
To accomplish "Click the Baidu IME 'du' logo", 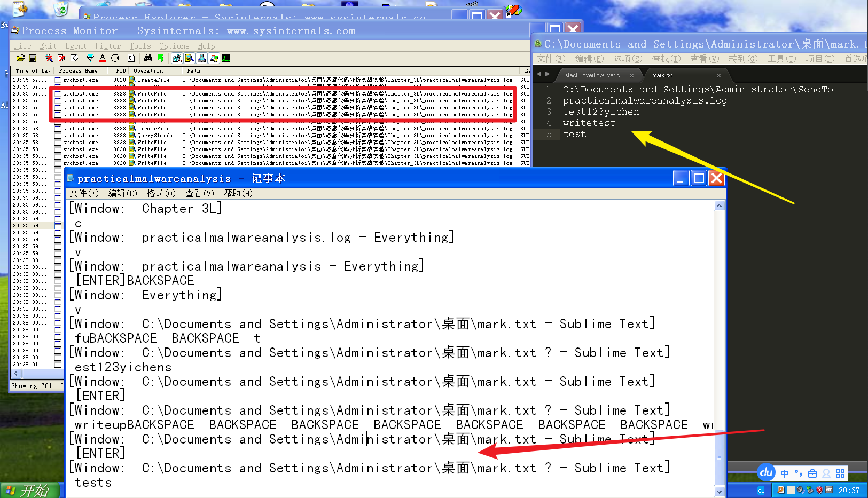I will 767,472.
